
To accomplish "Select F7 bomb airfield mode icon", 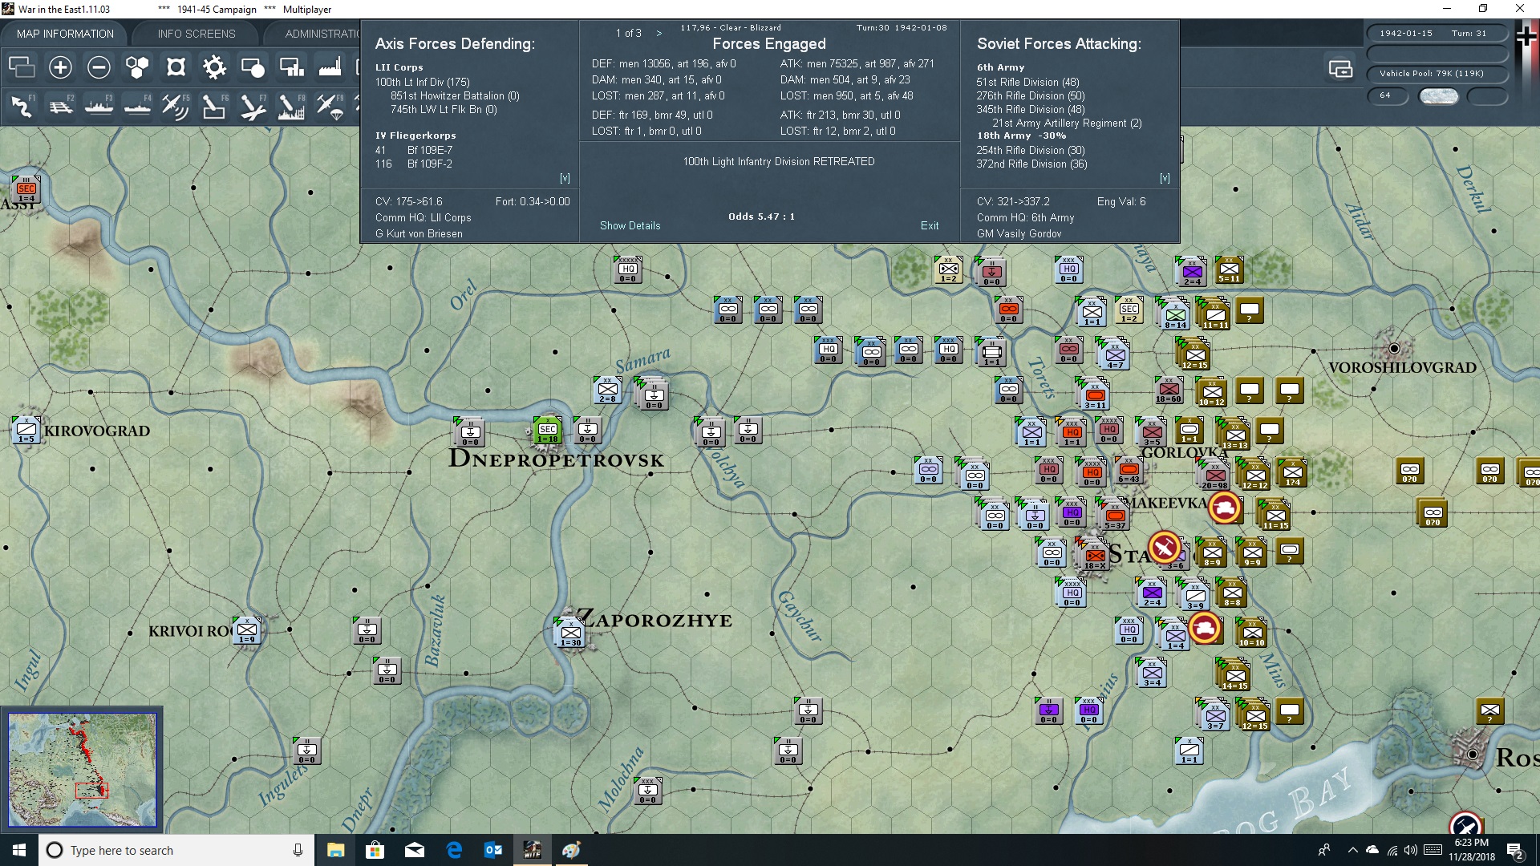I will pos(253,106).
